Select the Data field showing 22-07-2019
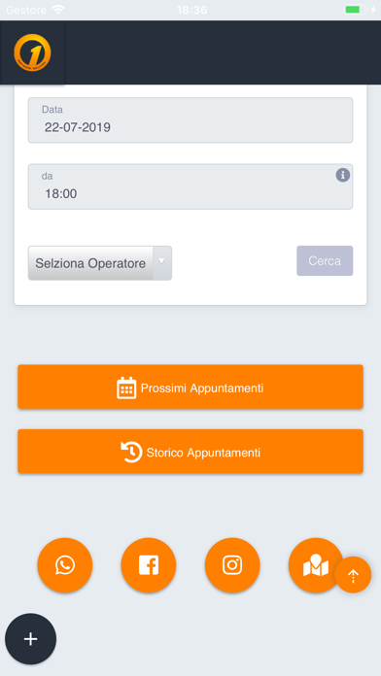This screenshot has height=676, width=381. click(190, 120)
